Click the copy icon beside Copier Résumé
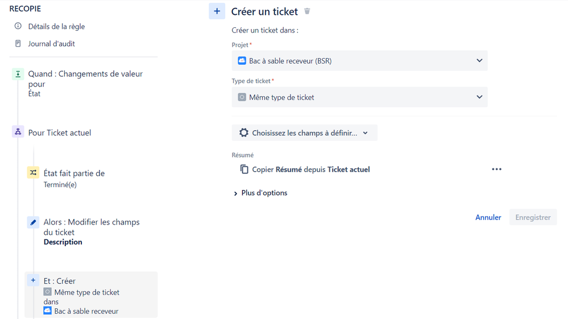 tap(244, 169)
